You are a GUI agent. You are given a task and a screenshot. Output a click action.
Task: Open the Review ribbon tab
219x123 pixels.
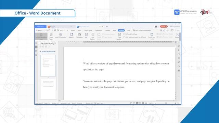[107, 30]
